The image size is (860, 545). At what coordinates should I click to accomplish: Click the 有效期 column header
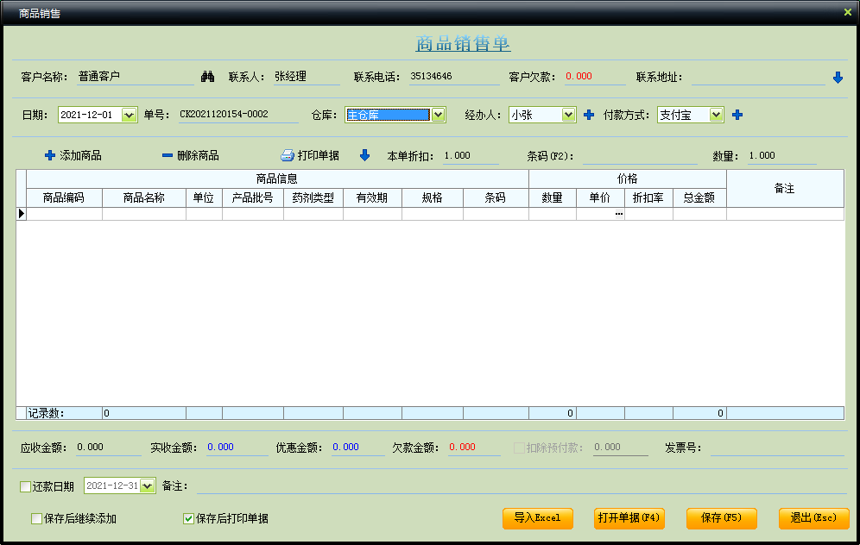click(372, 197)
